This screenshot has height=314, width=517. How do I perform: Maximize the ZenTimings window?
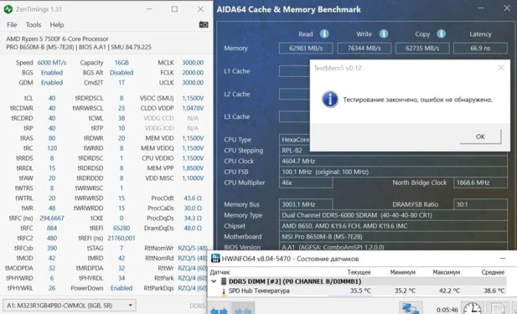coord(174,10)
